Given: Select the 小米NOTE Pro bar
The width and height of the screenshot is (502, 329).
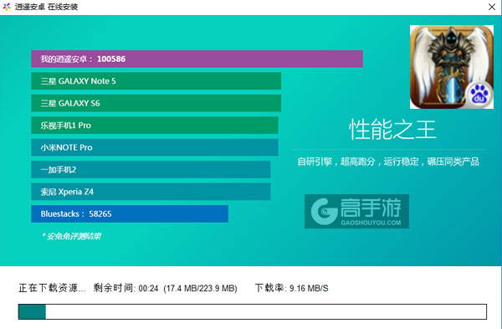Looking at the screenshot, I should click(x=155, y=147).
